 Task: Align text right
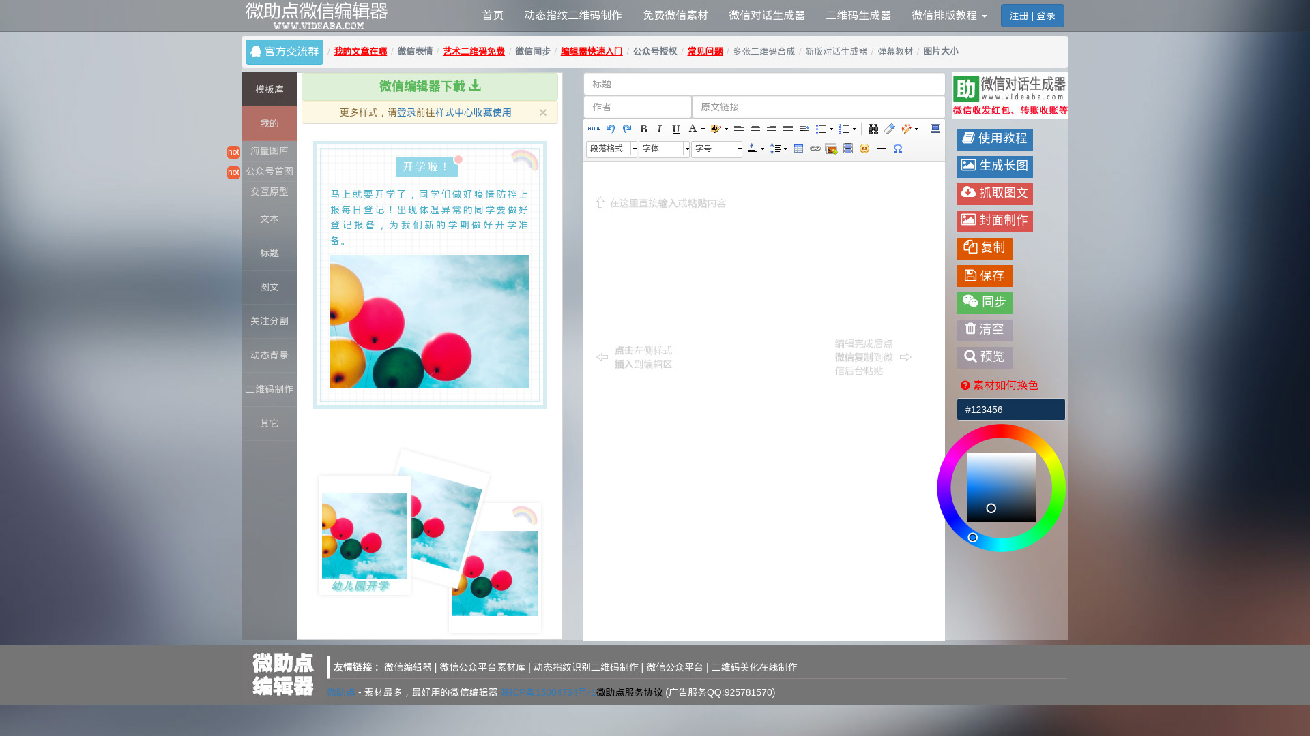(x=772, y=129)
